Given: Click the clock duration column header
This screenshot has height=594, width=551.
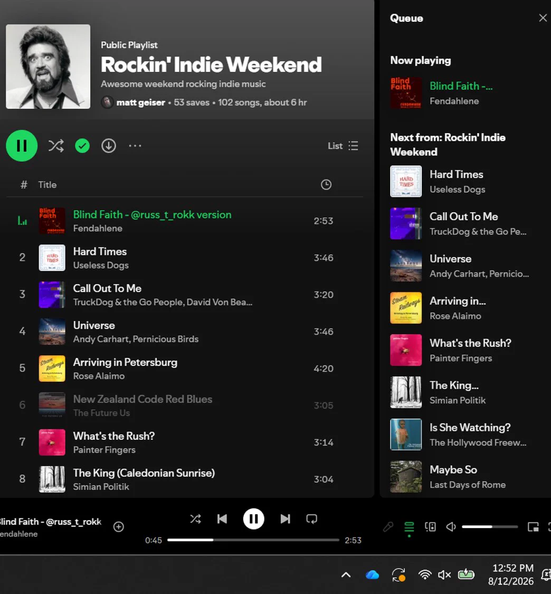Looking at the screenshot, I should pos(326,184).
